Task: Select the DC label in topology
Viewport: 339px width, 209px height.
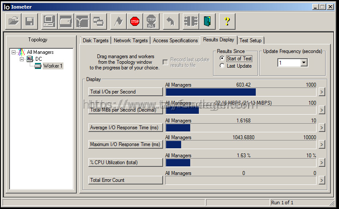Action: pyautogui.click(x=39, y=59)
